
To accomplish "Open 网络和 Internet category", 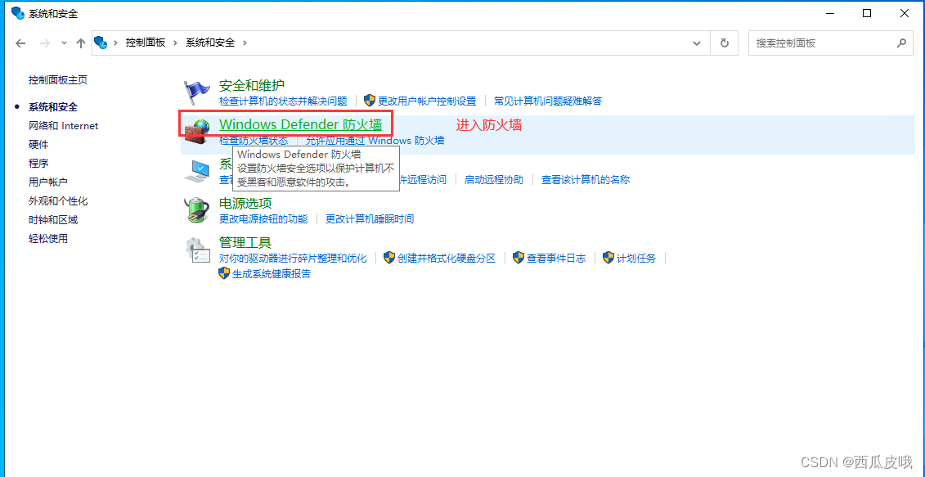I will click(64, 126).
